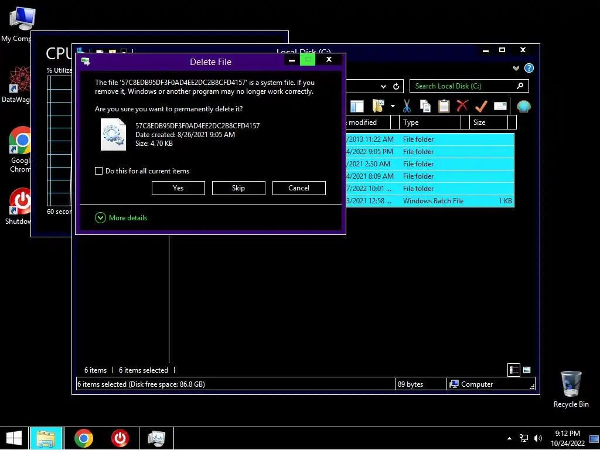This screenshot has height=450, width=600.
Task: Expand More details in Delete File dialog
Action: 121,218
